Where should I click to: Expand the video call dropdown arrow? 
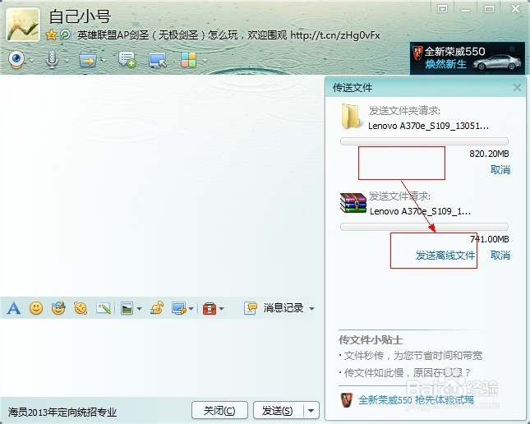pos(31,60)
